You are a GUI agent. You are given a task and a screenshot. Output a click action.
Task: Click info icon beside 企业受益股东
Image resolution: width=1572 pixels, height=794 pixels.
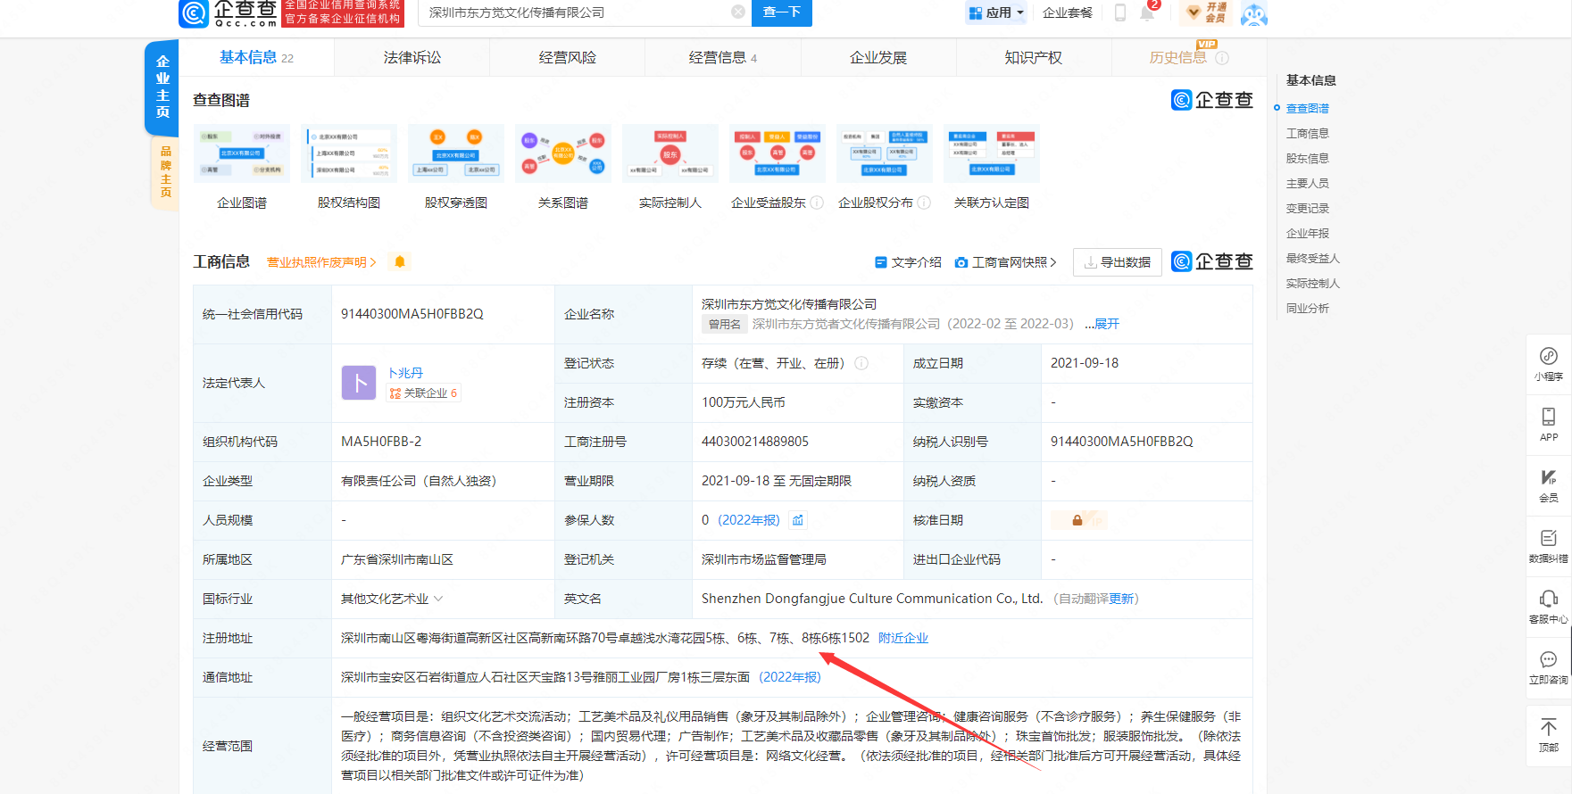817,203
